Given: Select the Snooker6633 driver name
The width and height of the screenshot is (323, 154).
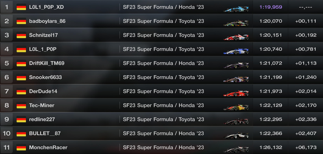Looking at the screenshot, I should [46, 77].
